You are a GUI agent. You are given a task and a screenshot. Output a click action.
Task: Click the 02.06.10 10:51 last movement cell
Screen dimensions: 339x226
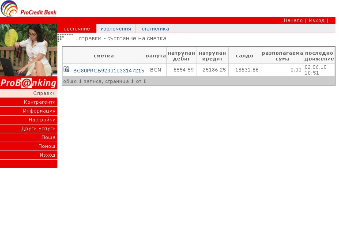319,70
